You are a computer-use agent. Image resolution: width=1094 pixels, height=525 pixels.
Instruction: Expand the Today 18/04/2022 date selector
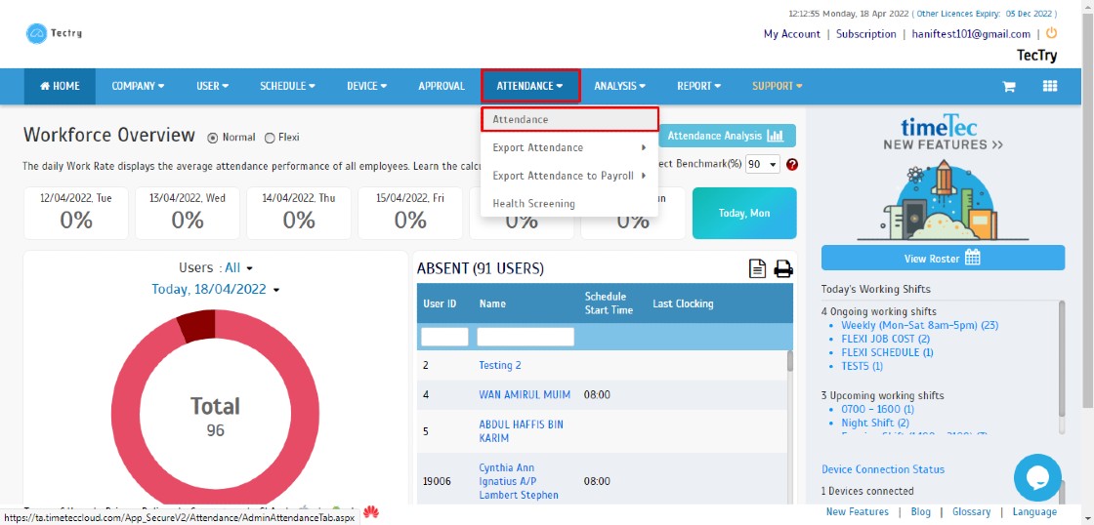tap(216, 290)
